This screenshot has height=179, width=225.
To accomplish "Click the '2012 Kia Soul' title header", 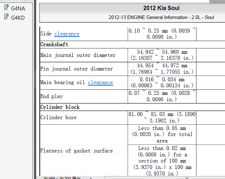I will tap(161, 8).
